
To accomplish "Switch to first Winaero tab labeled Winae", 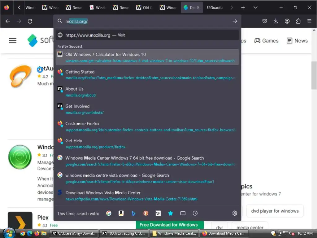I will coord(51,7).
